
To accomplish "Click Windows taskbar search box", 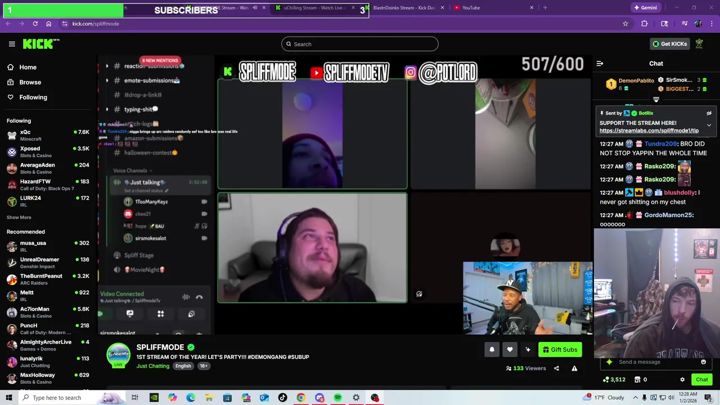I will point(71,398).
